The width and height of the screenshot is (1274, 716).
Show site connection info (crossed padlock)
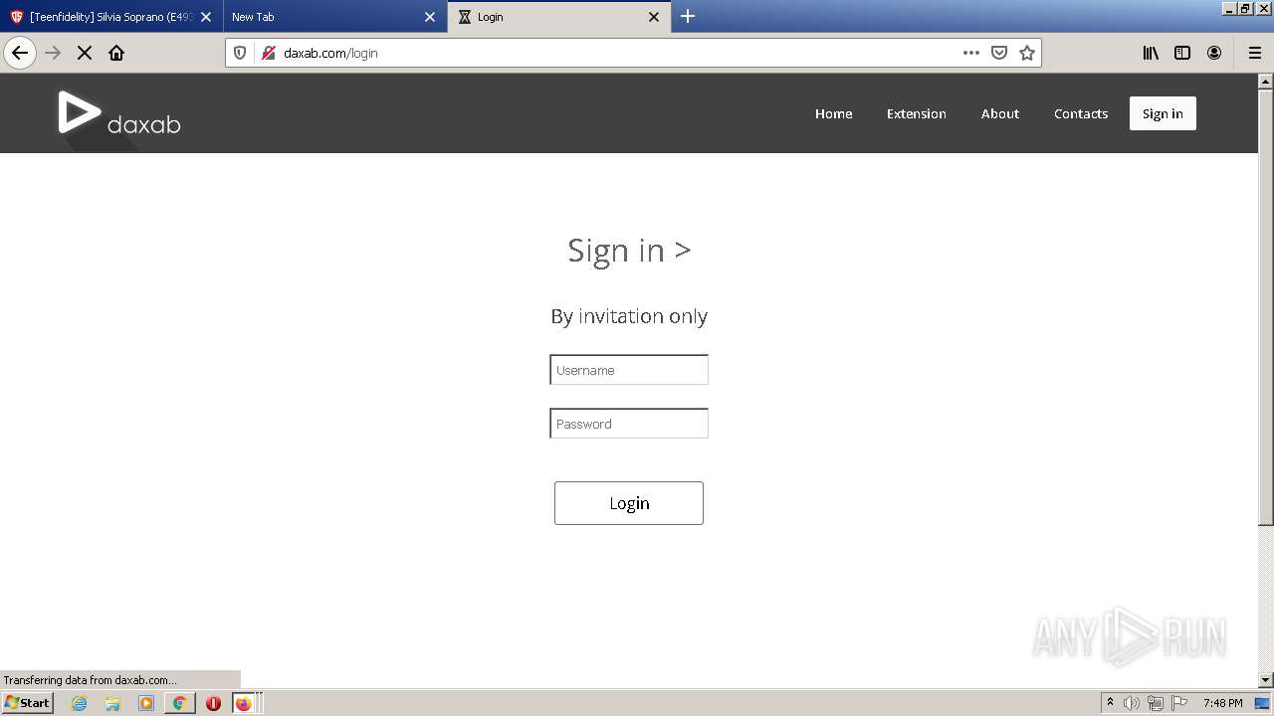pyautogui.click(x=268, y=53)
